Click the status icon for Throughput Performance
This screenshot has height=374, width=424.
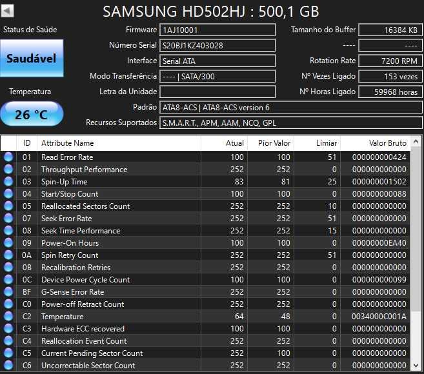8,169
